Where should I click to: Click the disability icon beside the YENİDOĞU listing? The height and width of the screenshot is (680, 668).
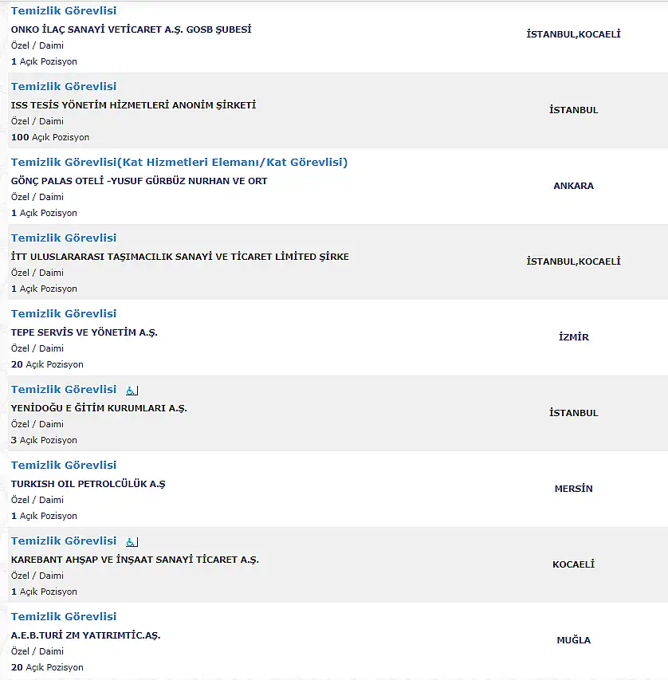[x=132, y=391]
